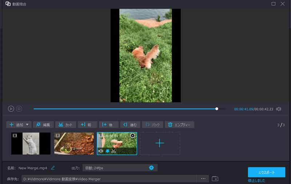Click the large plus tile to add video
Viewport: 291px width, 184px height.
click(x=160, y=143)
